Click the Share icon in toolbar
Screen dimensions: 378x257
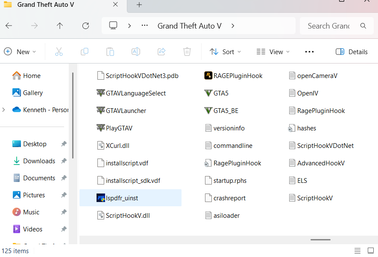tap(161, 52)
